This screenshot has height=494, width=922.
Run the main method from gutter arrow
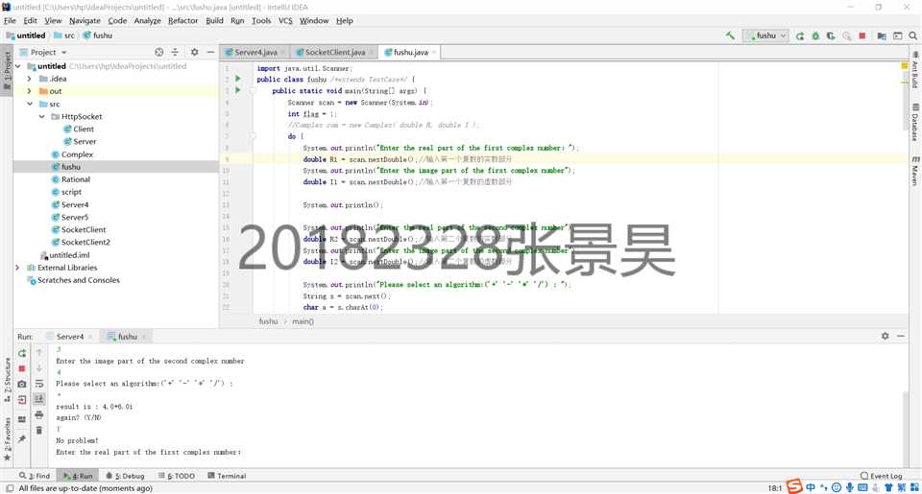coord(237,90)
